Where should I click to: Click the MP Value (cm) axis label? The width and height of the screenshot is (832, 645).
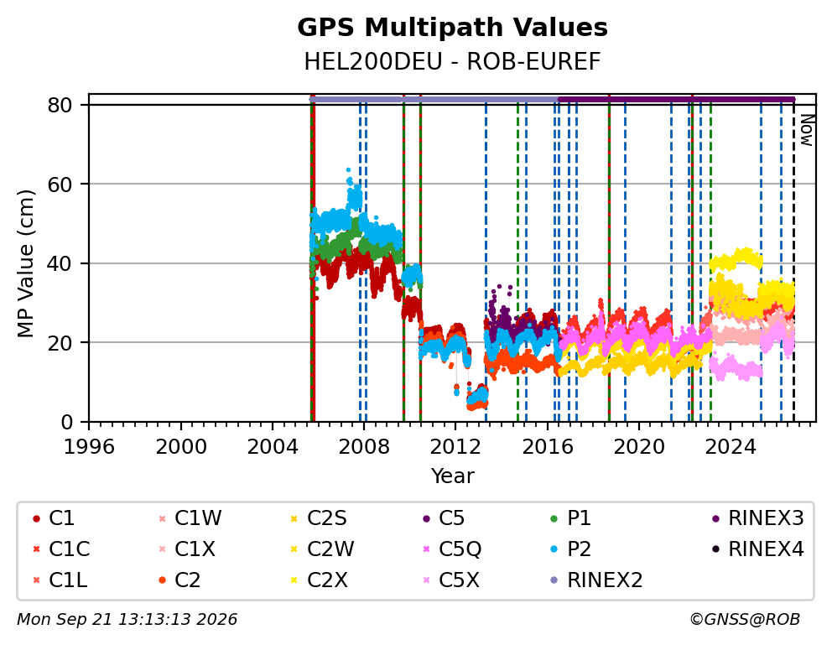[x=25, y=263]
